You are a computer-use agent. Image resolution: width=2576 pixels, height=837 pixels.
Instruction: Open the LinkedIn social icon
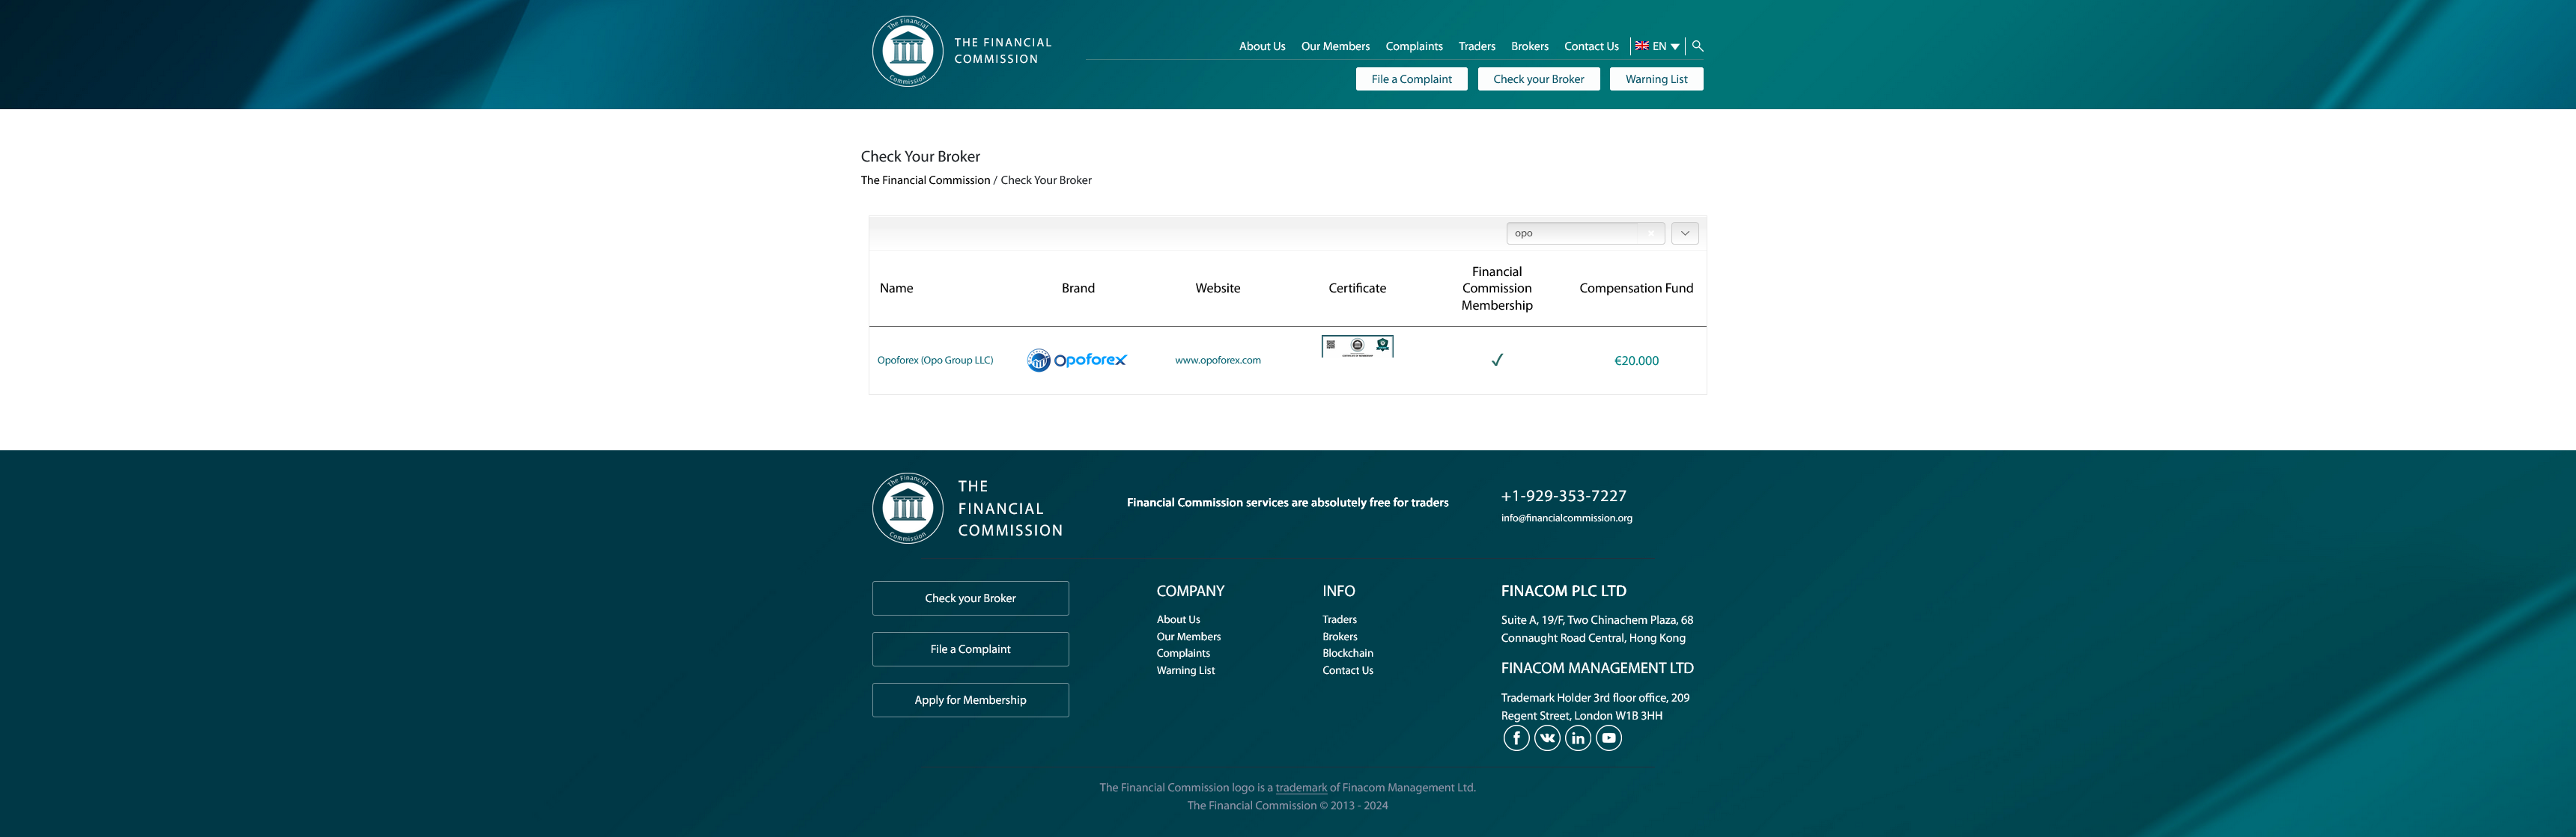click(x=1578, y=738)
